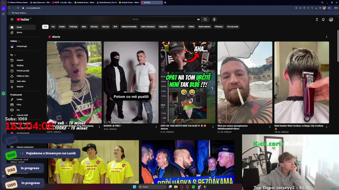Open options for the $200k money short
Screen dimensions: 339x190
coord(99,127)
